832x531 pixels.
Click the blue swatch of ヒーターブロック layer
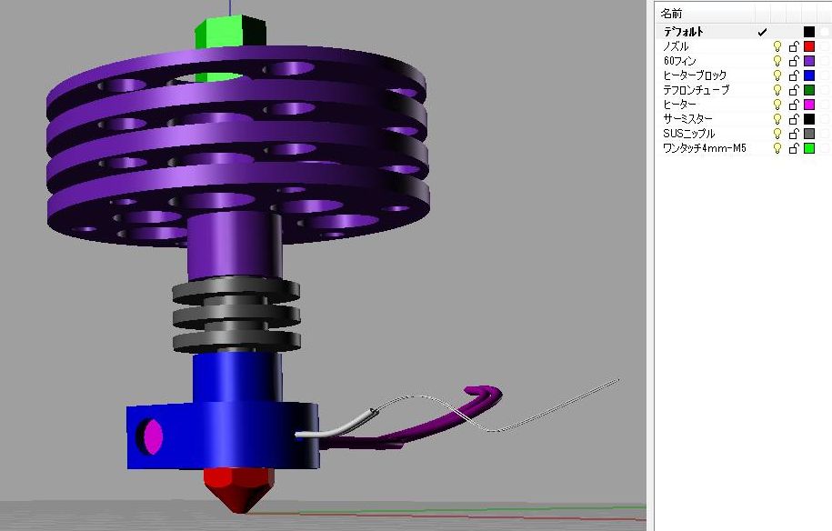pos(808,75)
